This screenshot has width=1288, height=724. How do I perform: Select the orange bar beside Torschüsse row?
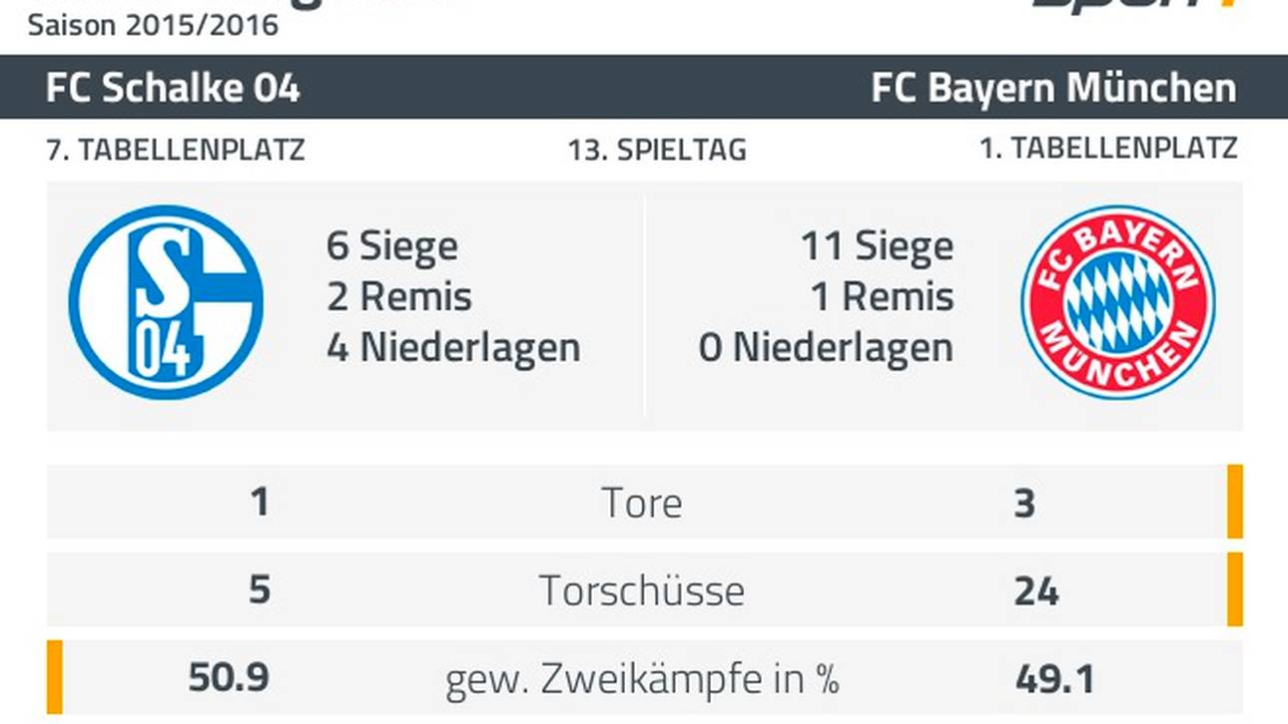[x=1235, y=589]
